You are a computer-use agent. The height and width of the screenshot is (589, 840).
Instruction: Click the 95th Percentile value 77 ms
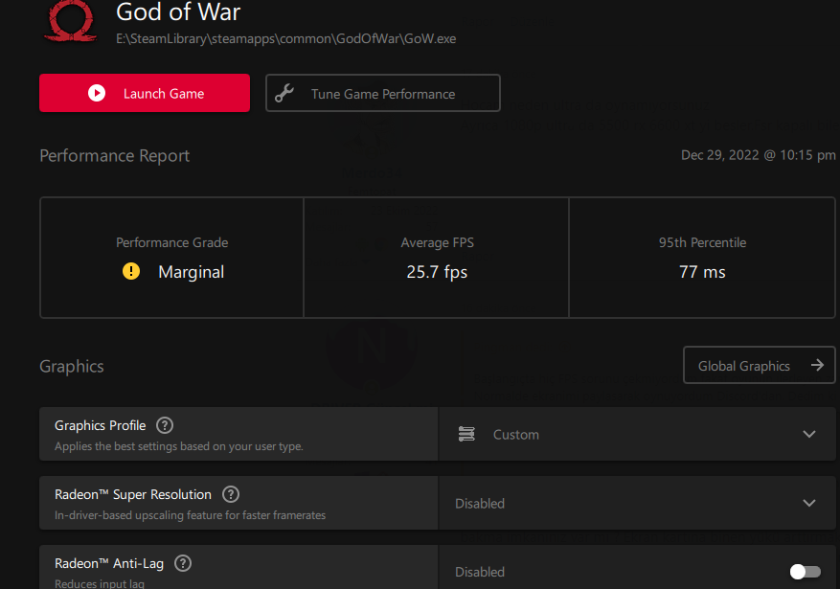[702, 272]
